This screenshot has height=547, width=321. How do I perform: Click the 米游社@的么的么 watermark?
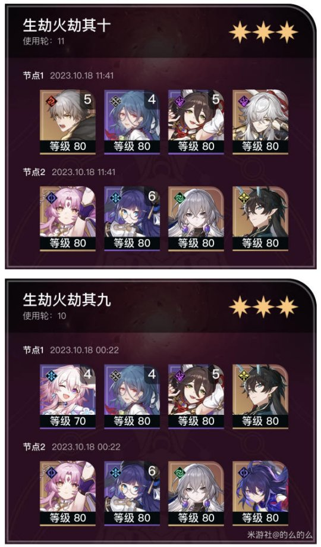pyautogui.click(x=280, y=535)
